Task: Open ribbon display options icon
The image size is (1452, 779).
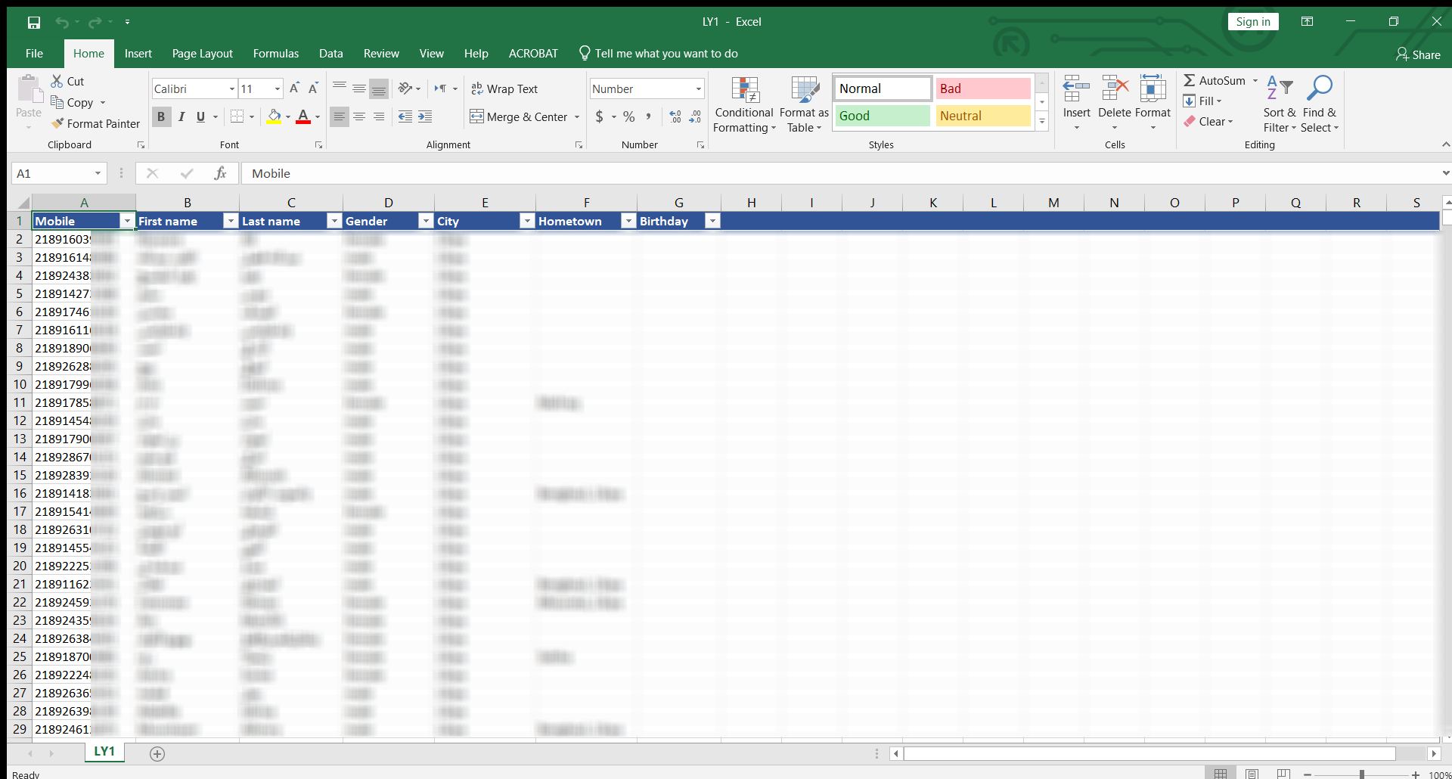Action: tap(1307, 22)
